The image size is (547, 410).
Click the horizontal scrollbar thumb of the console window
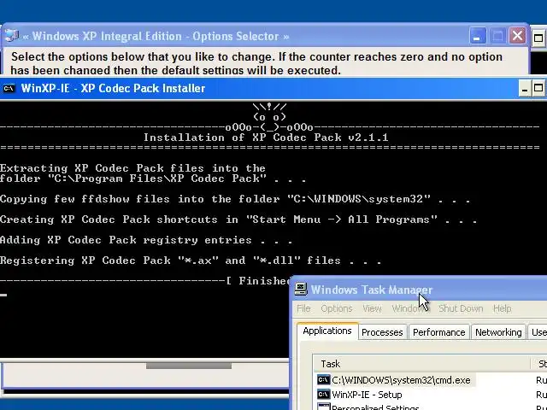tap(188, 366)
